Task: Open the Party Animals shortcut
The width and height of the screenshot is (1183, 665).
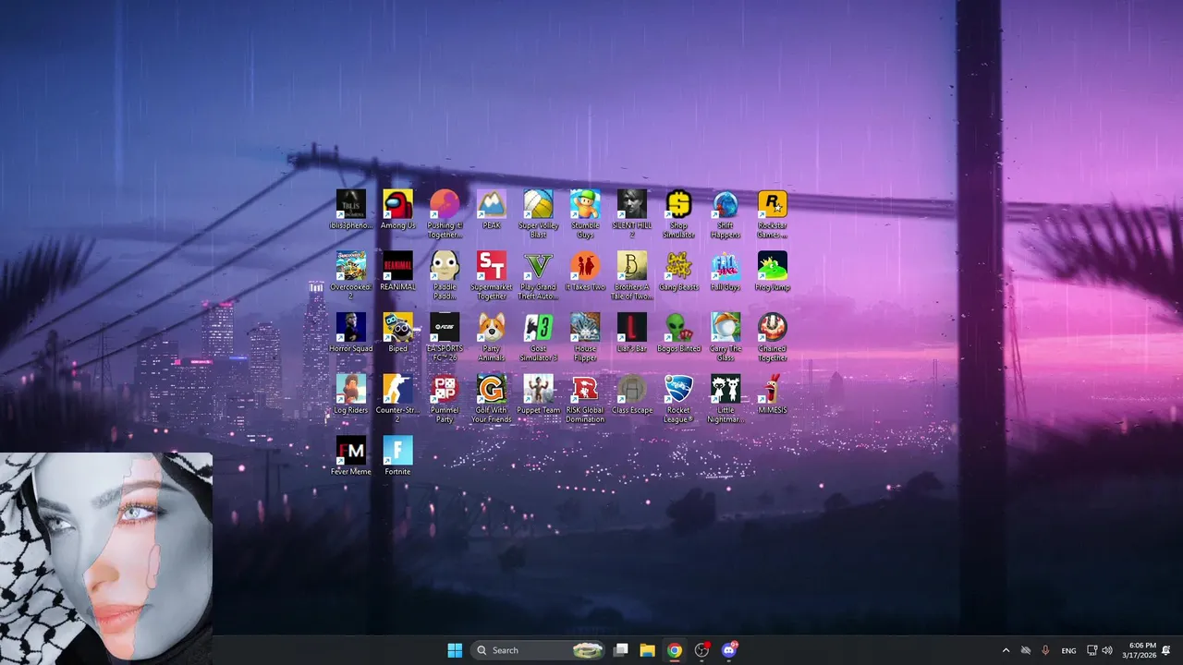Action: (x=492, y=337)
